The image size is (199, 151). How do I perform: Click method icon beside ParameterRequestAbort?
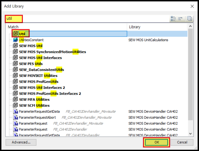[x=16, y=117]
